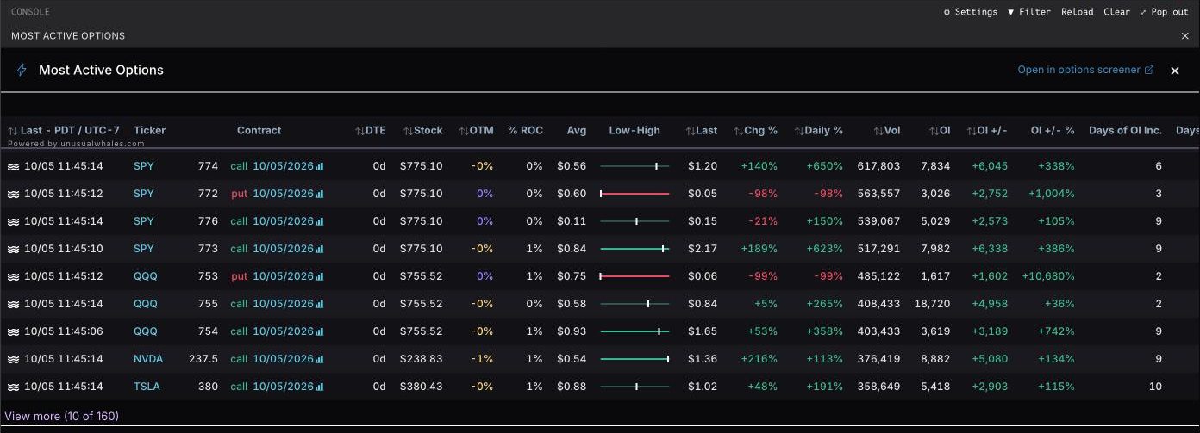Viewport: 1200px width, 433px height.
Task: Sort table by the Vol column
Action: pos(886,130)
